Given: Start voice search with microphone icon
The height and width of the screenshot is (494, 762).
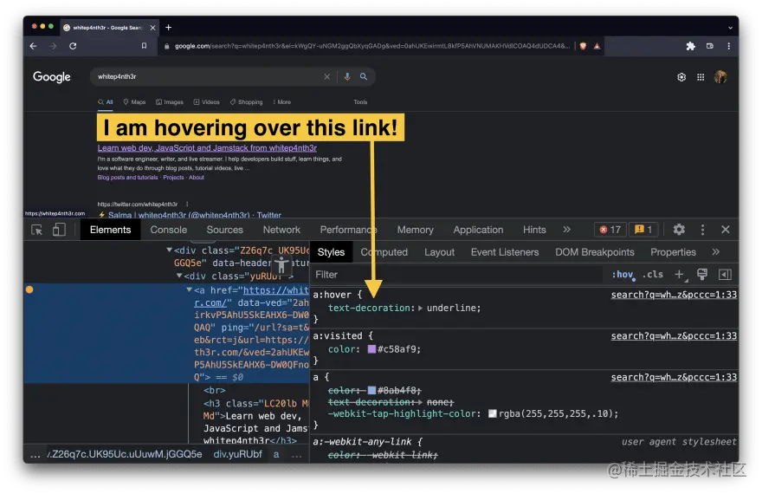Looking at the screenshot, I should click(x=347, y=76).
